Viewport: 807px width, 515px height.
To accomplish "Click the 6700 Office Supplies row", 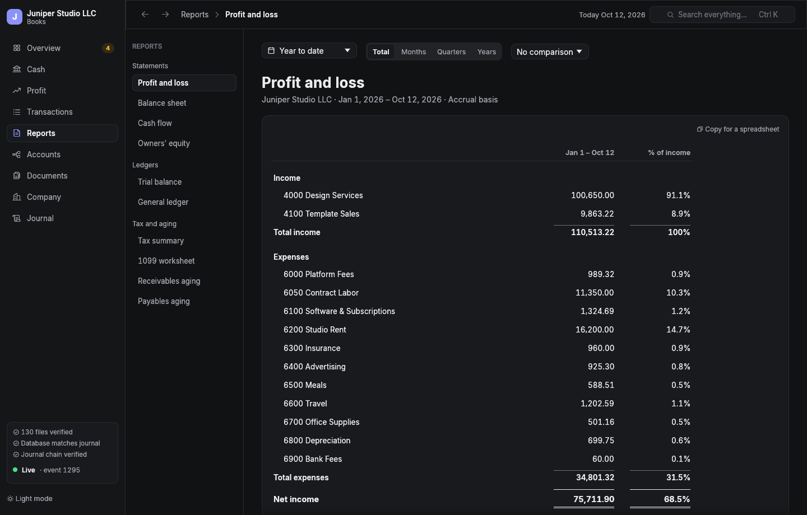I will pos(482,422).
